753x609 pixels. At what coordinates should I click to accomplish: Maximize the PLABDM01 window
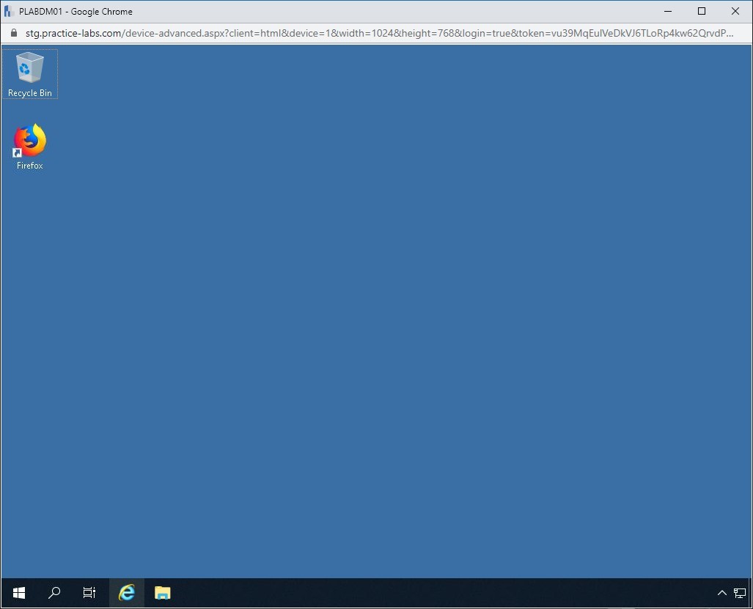tap(701, 11)
